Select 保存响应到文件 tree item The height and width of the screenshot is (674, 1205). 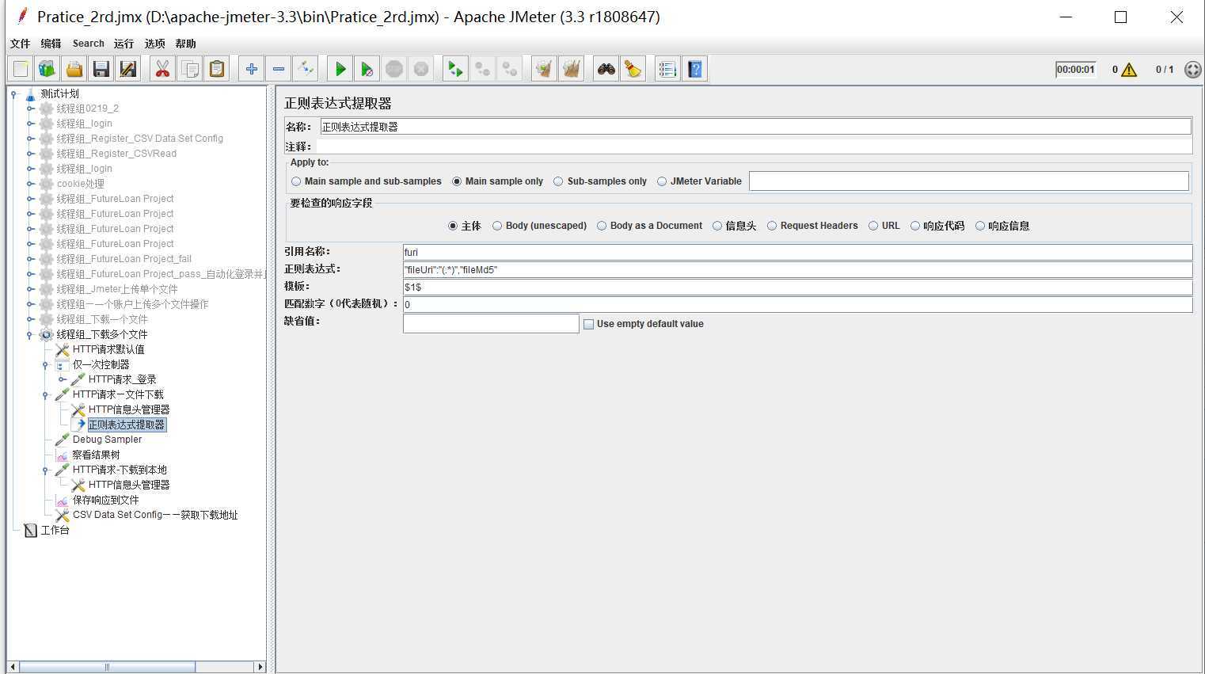[x=105, y=500]
